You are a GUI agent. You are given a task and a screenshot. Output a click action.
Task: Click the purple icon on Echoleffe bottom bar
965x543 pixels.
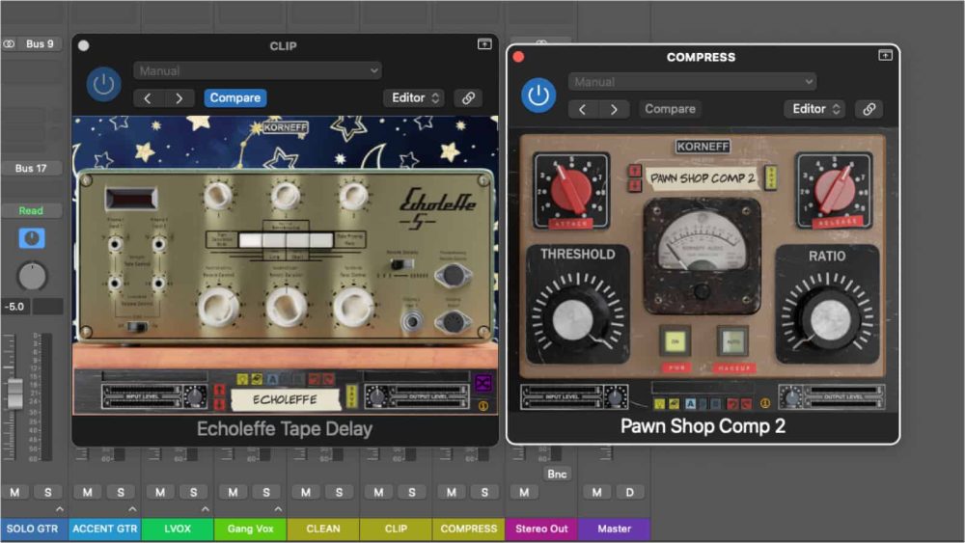click(483, 383)
